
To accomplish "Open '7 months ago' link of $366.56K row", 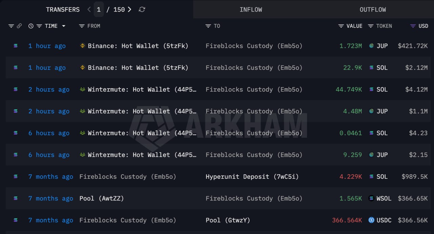I will pyautogui.click(x=51, y=220).
